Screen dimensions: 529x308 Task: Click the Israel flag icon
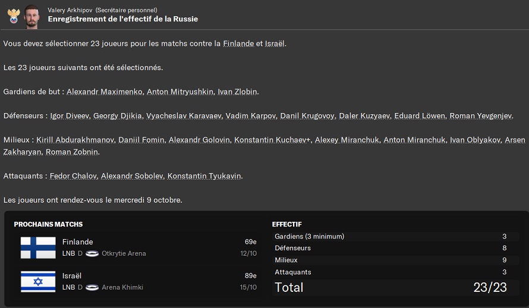[x=38, y=281]
